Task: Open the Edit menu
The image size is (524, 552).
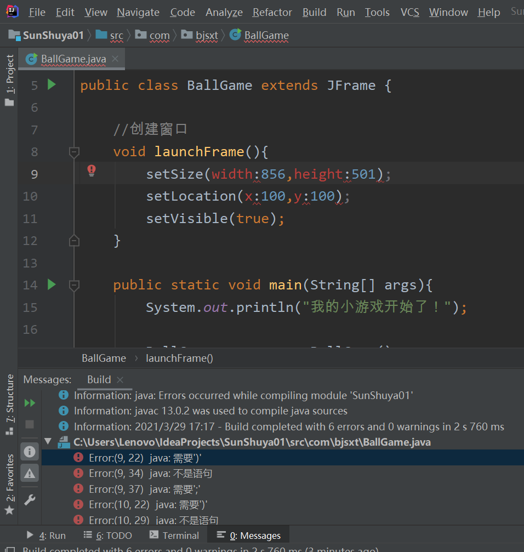Action: coord(65,12)
